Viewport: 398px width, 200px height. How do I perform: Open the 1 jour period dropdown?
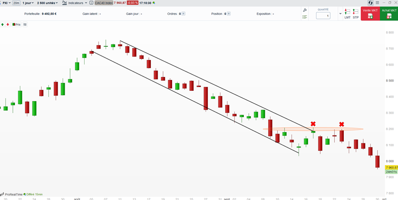coord(28,3)
